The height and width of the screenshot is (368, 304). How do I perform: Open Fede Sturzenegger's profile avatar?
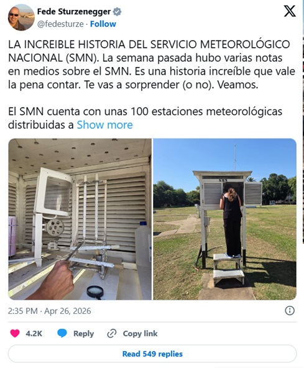coord(21,17)
